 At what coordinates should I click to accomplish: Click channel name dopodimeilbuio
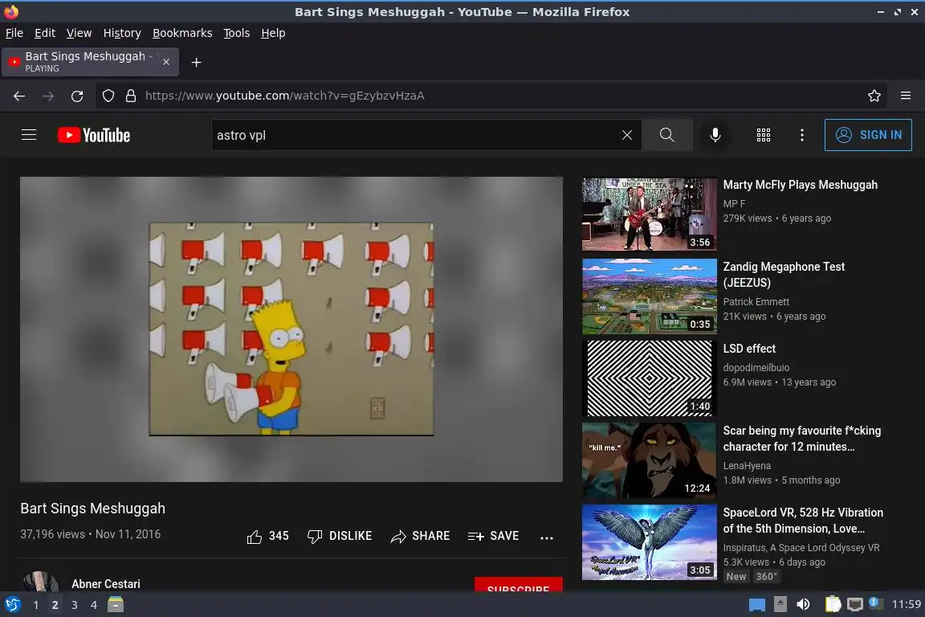pos(756,368)
